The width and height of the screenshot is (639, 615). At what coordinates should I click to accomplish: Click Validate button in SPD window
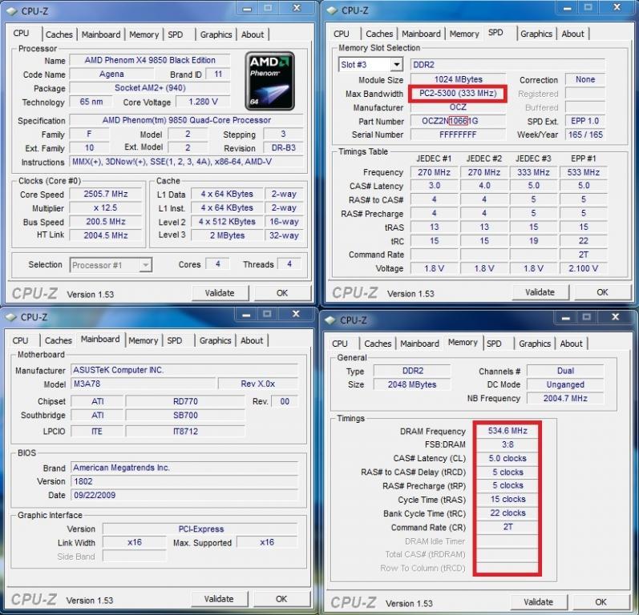coord(540,292)
